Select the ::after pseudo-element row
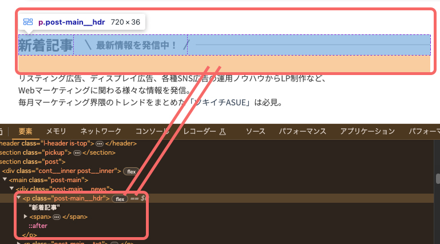Image resolution: width=440 pixels, height=244 pixels. pos(38,226)
